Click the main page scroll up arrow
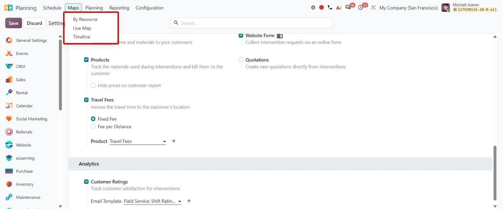503x209 pixels. [x=495, y=37]
